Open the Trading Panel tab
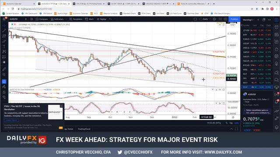The width and height of the screenshot is (280, 157). pos(84,129)
